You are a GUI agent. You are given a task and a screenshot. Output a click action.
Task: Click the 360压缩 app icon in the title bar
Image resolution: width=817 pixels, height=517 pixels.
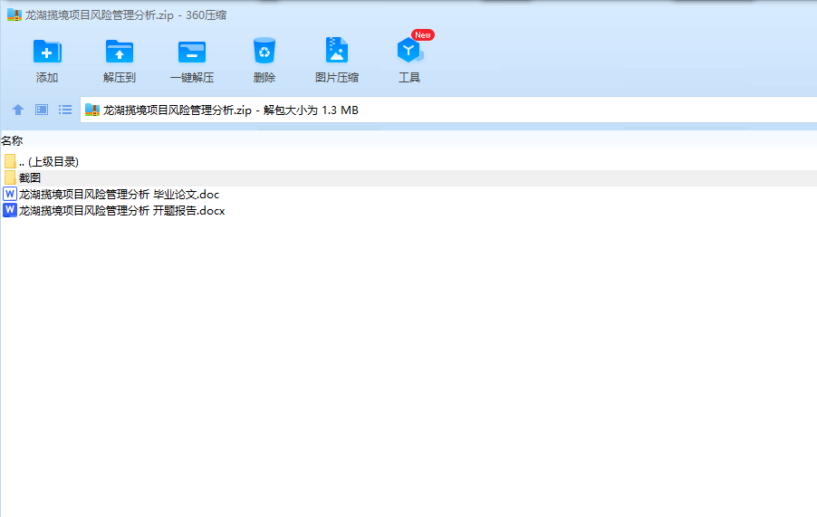(x=14, y=15)
